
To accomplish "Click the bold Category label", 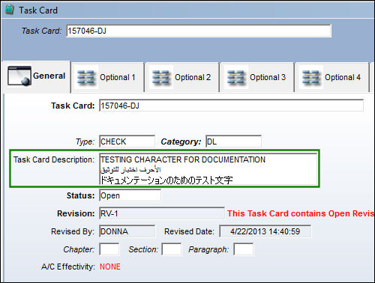I will 181,141.
